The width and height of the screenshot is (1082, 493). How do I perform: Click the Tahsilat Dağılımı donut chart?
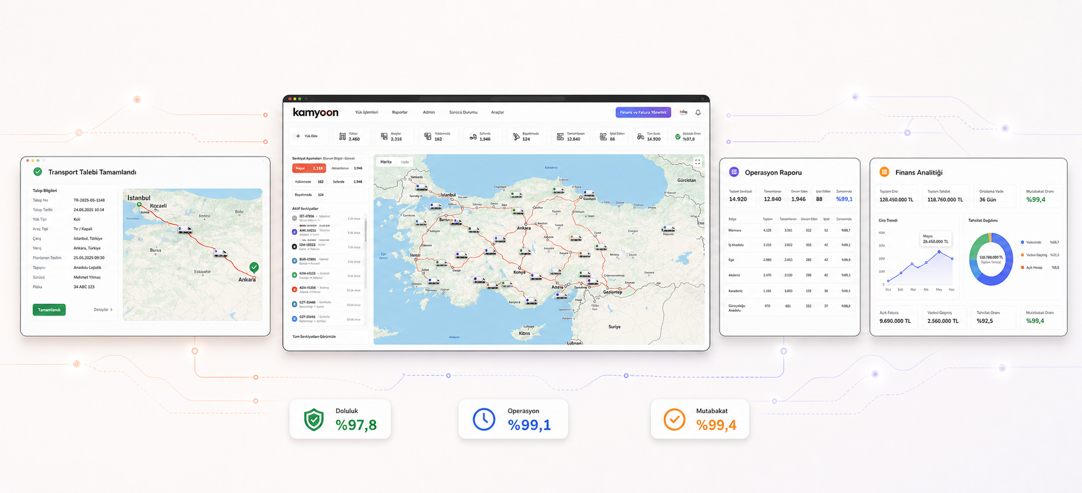click(x=991, y=259)
